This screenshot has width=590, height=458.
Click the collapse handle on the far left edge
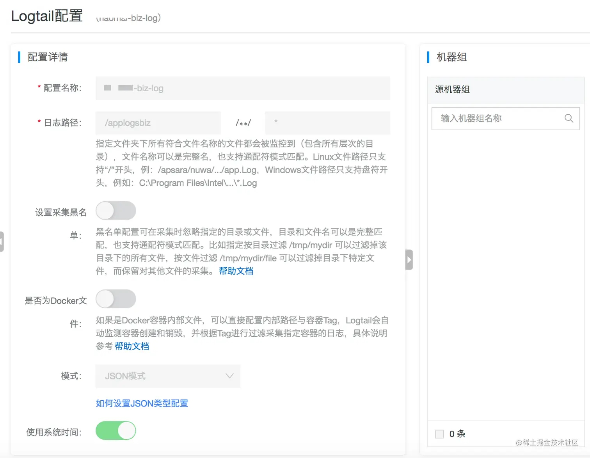(x=2, y=241)
